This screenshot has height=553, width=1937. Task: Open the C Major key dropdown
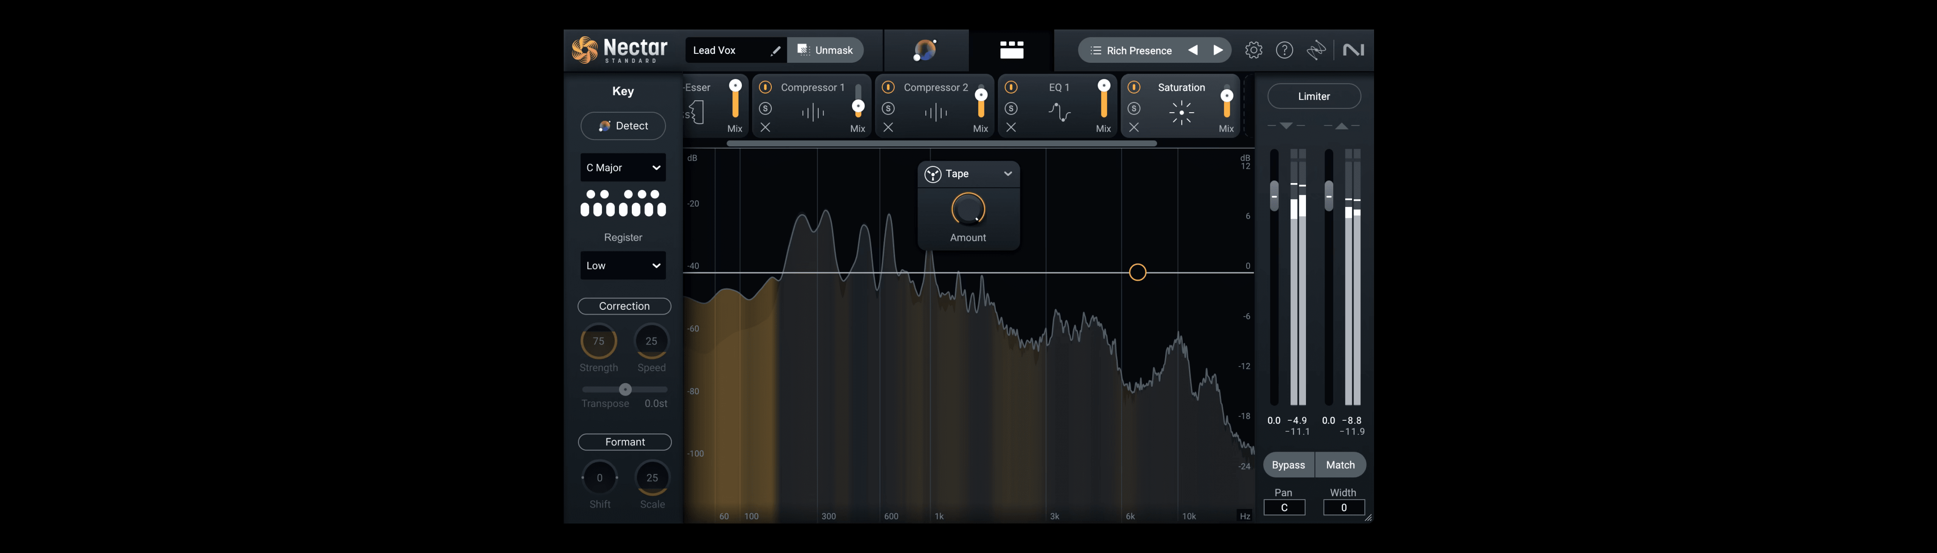623,168
